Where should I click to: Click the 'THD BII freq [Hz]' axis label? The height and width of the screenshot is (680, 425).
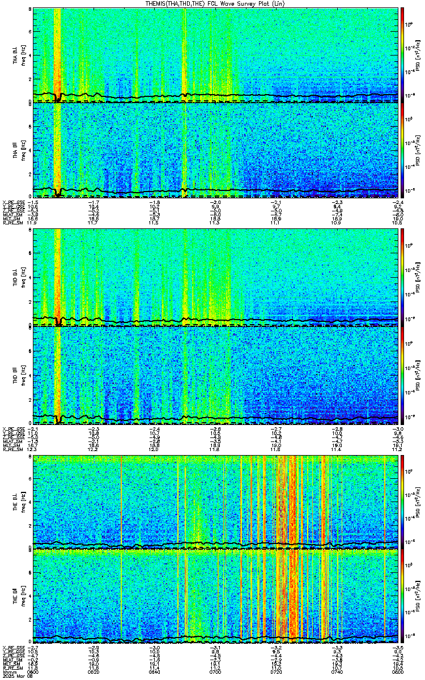tap(19, 376)
